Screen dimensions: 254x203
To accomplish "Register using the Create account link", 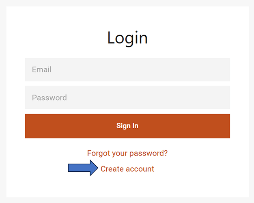I will click(127, 169).
